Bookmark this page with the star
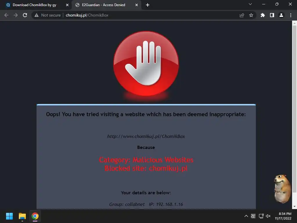Viewport: 297px width, 223px height. point(251,15)
